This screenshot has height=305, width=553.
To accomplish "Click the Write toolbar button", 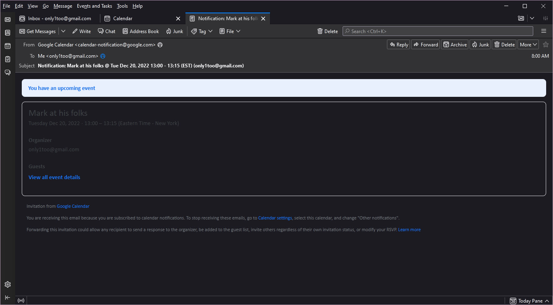I will pos(81,31).
